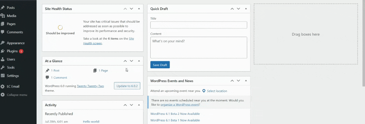Click the Comments bubble icon in sidebar

coord(3,32)
